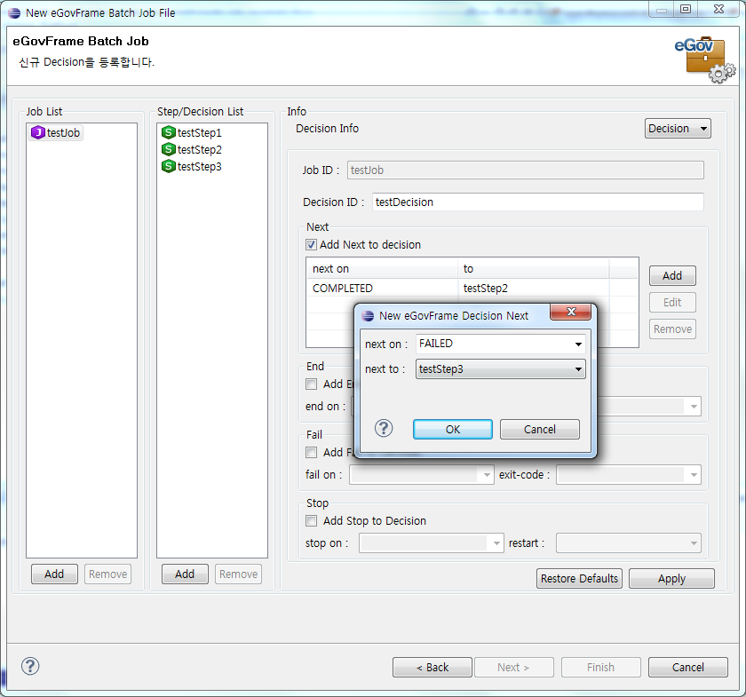Maximize the wizard window

(x=685, y=9)
